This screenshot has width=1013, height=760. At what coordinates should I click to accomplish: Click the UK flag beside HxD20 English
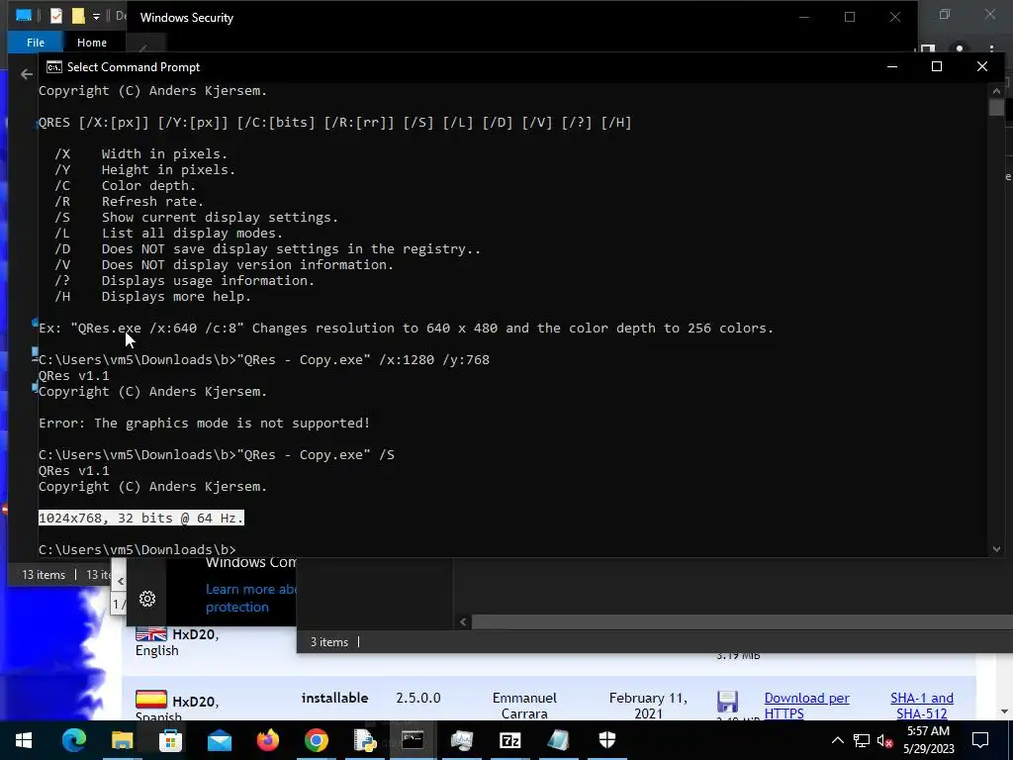pos(151,634)
